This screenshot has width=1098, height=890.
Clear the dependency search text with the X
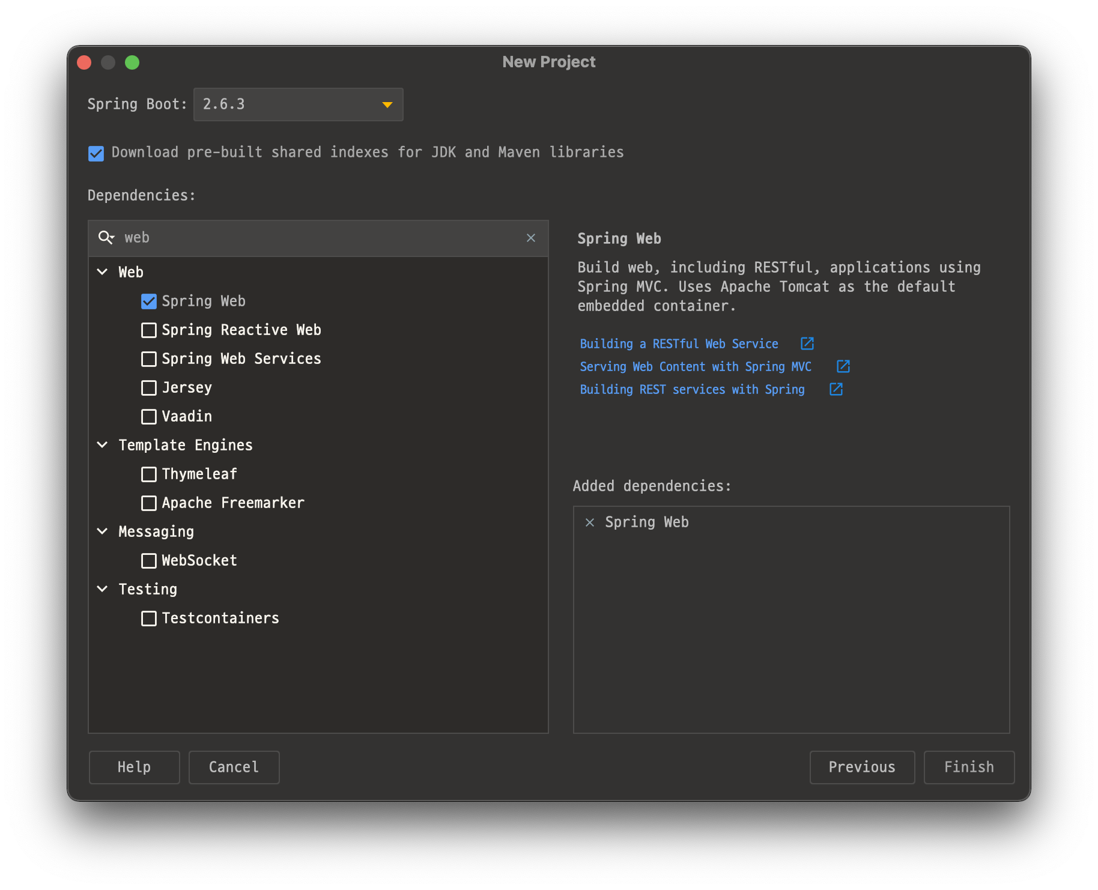[531, 238]
